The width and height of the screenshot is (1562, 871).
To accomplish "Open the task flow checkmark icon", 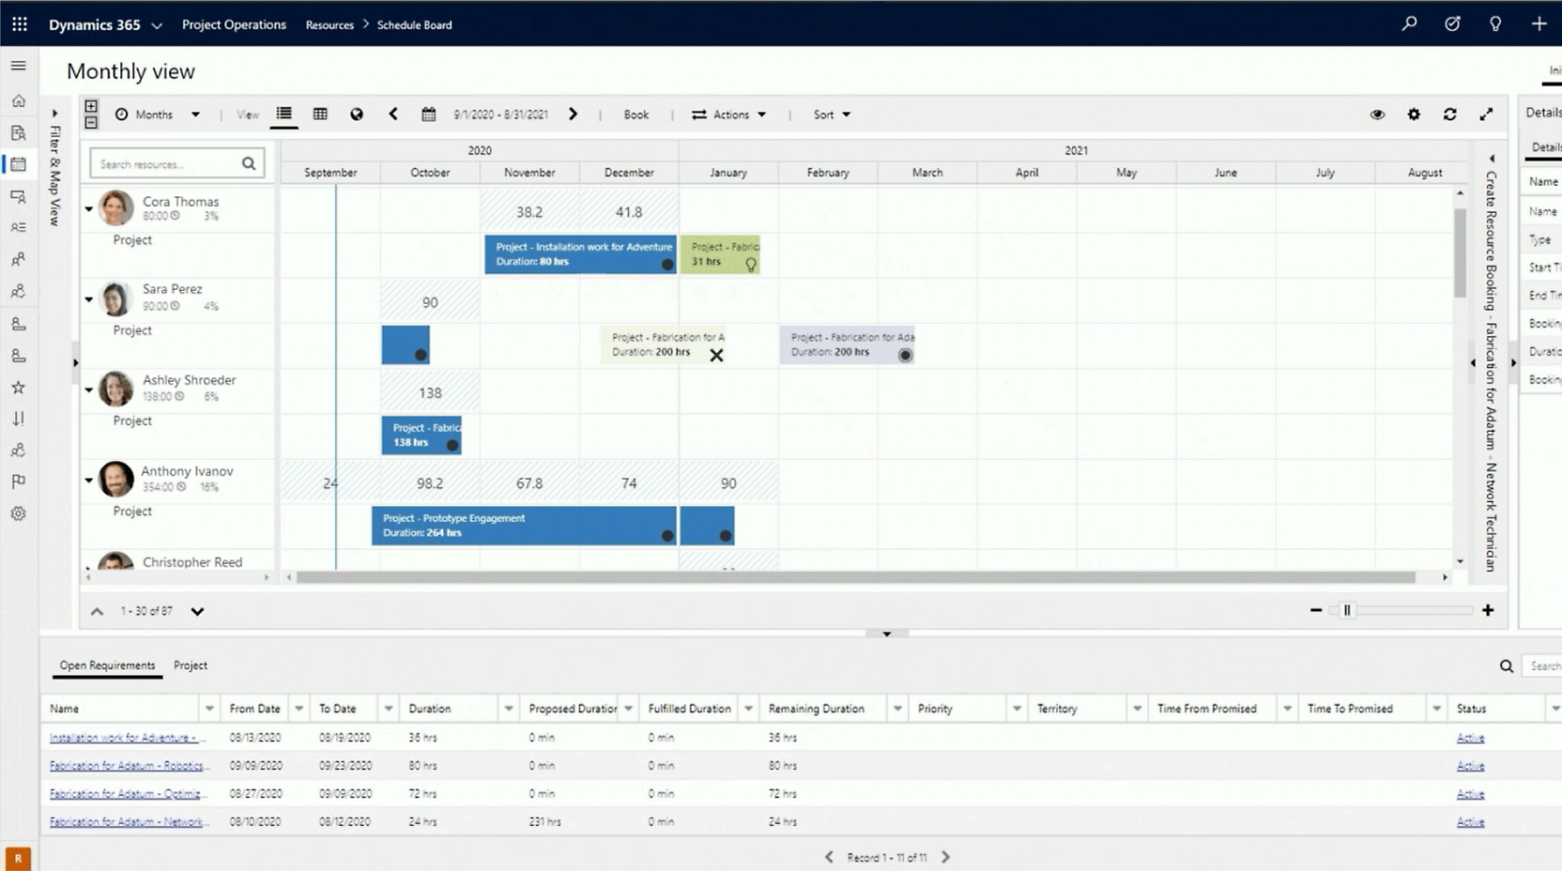I will click(1452, 24).
